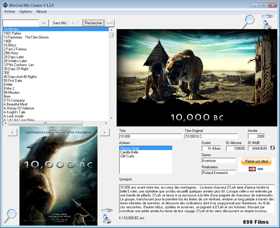Click the A - Z sort button

pos(75,23)
